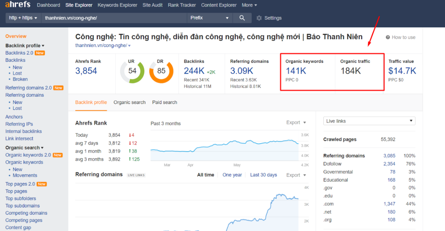The width and height of the screenshot is (445, 231).
Task: Open the http + https protocol dropdown
Action: [x=23, y=18]
